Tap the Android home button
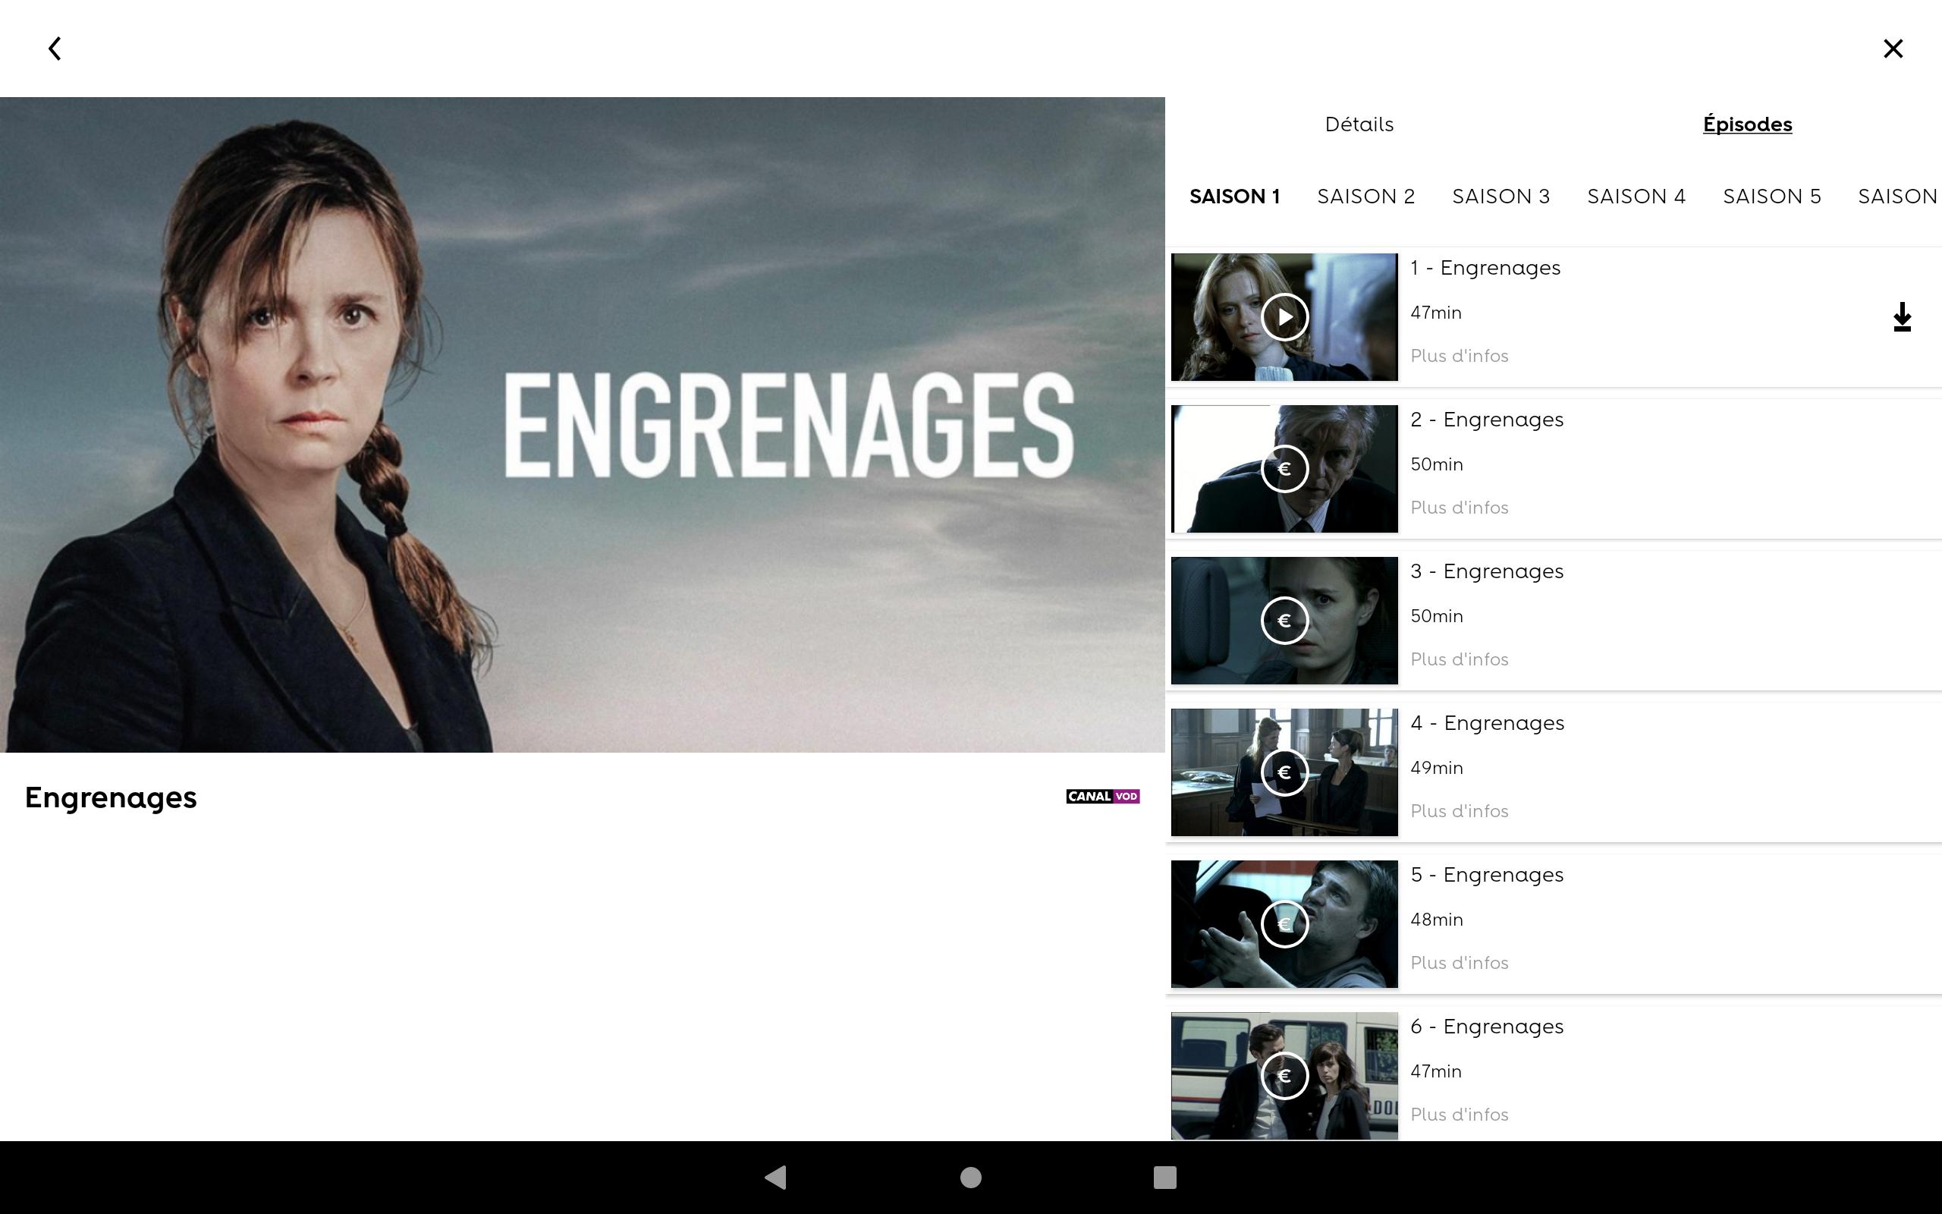 (x=971, y=1177)
